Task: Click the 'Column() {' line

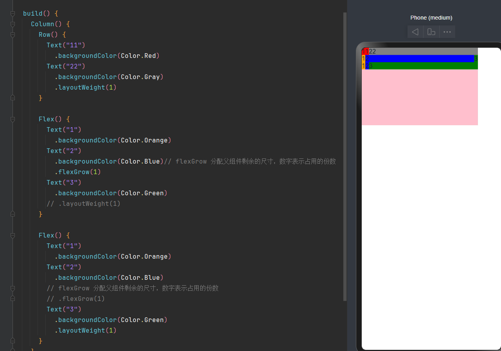Action: pyautogui.click(x=50, y=24)
